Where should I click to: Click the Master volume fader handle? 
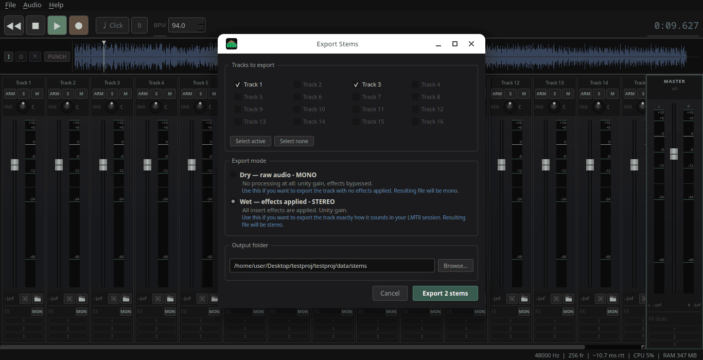[x=674, y=154]
